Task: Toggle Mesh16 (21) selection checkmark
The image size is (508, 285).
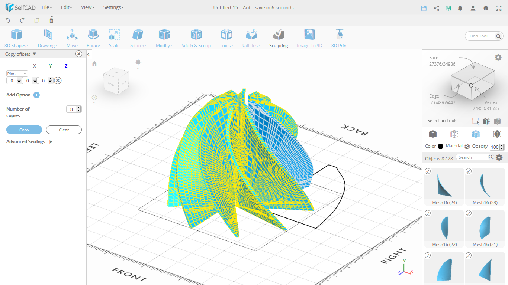Action: click(x=469, y=213)
